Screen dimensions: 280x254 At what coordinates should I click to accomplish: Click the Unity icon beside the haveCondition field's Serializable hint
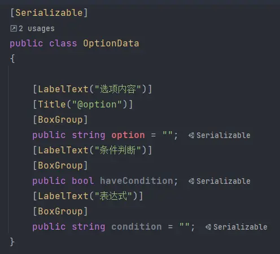pyautogui.click(x=191, y=181)
